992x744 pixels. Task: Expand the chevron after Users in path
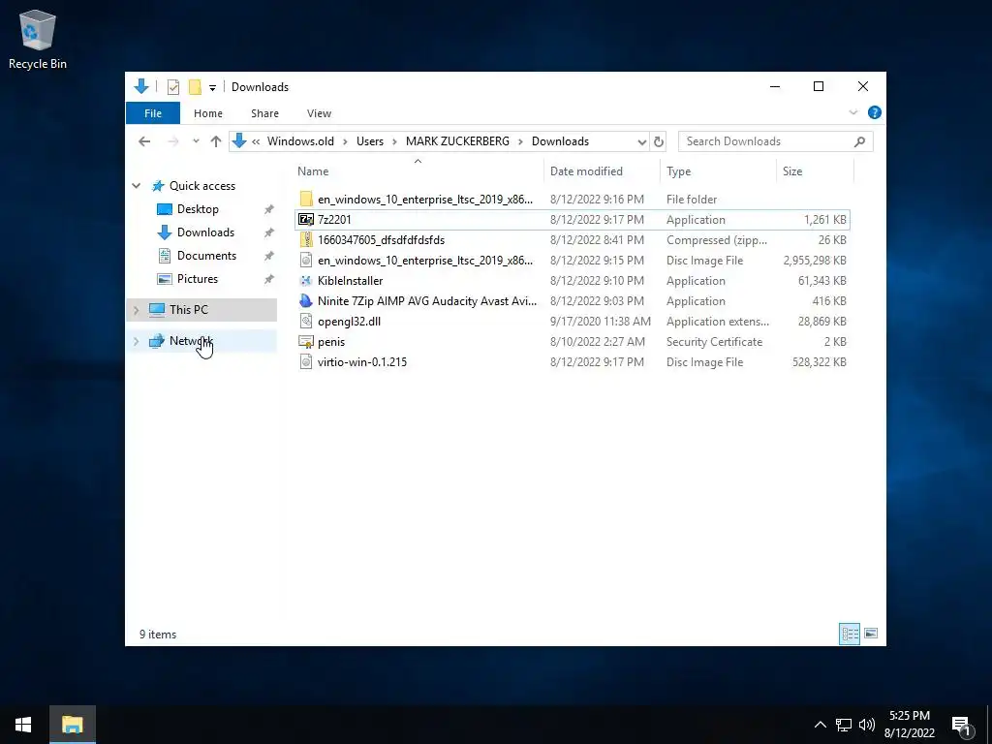(395, 141)
